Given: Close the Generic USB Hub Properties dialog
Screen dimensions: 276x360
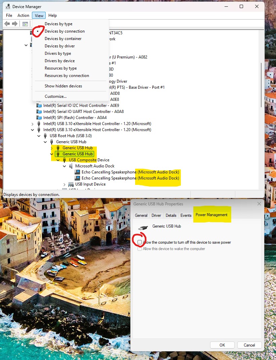Looking at the screenshot, I should click(259, 204).
